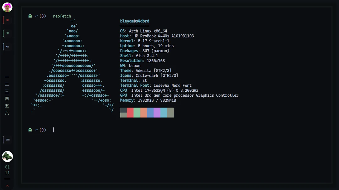The image size is (339, 190).
Task: Select the Wi-Fi icon in the sidebar
Action: tap(7, 33)
